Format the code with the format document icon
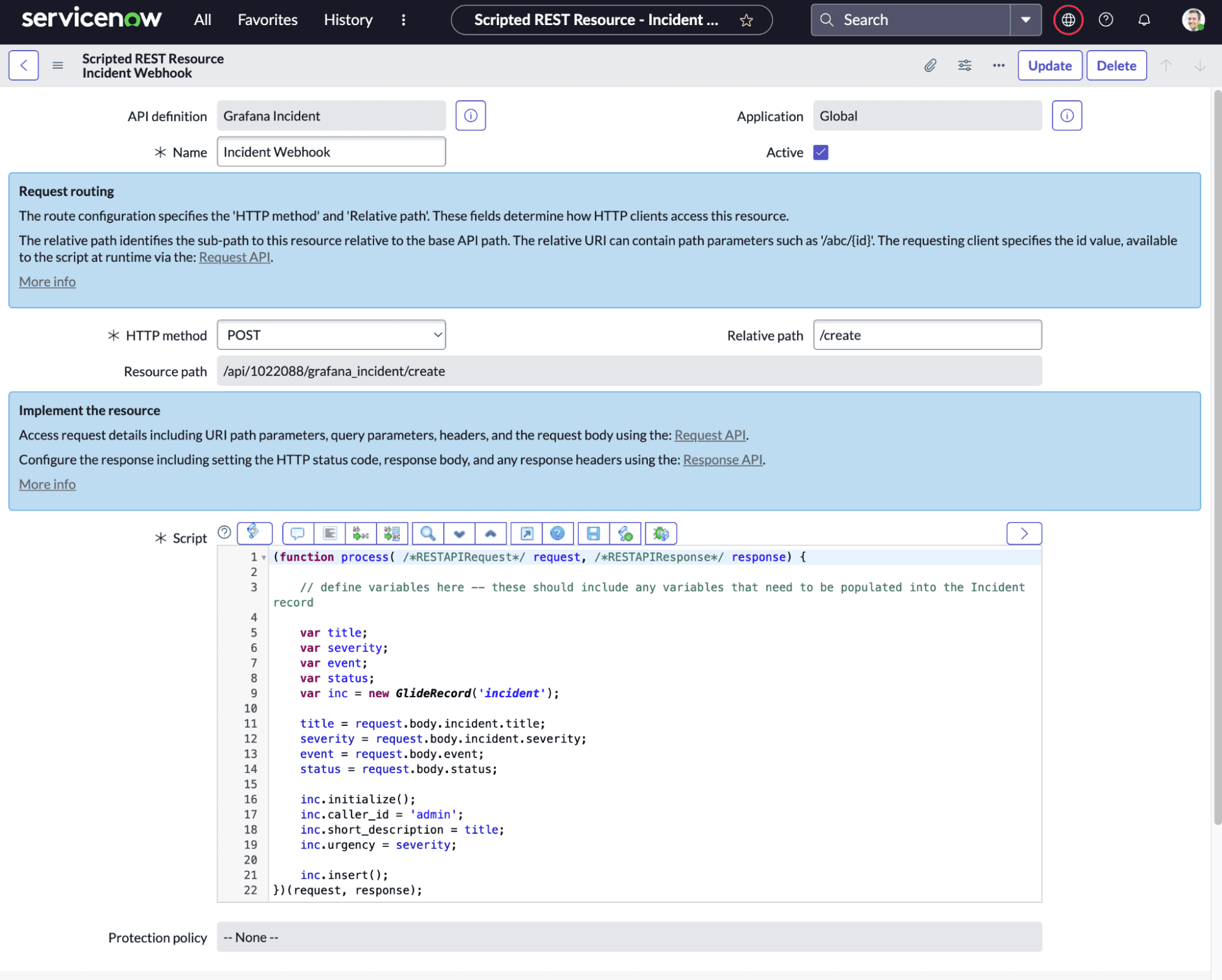Screen dimensions: 1222x980 coord(330,533)
